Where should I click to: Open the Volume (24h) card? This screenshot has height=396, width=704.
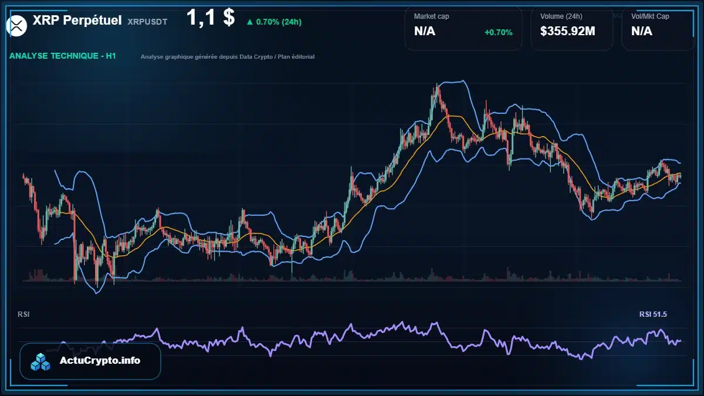point(572,28)
